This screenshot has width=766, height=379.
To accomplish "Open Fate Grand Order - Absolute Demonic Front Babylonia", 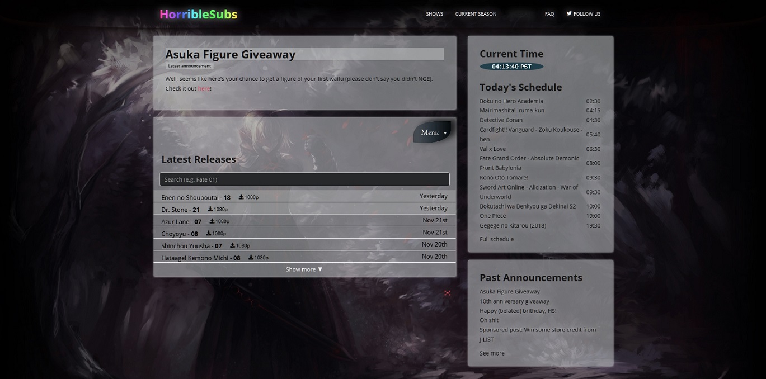I will click(529, 163).
